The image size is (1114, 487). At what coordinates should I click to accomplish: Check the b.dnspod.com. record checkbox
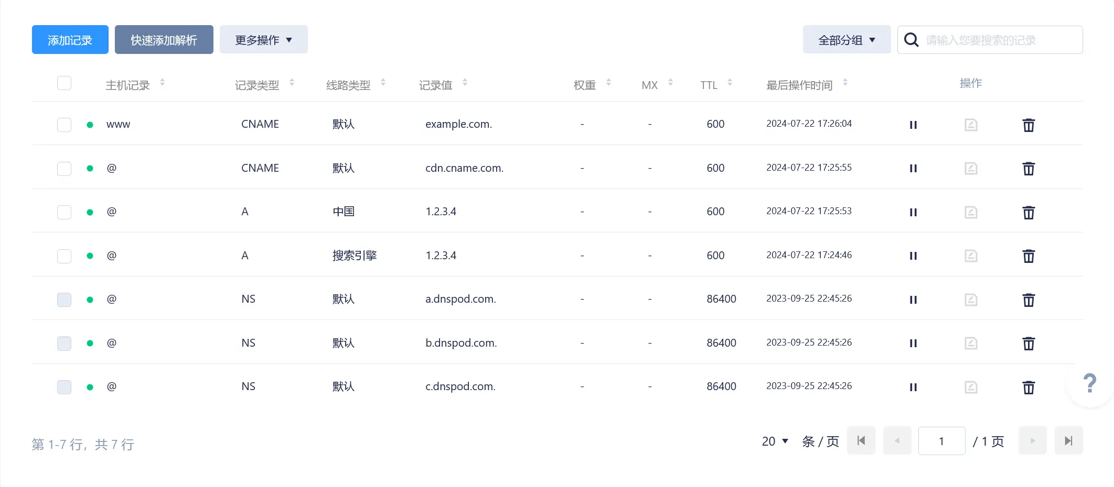tap(64, 344)
